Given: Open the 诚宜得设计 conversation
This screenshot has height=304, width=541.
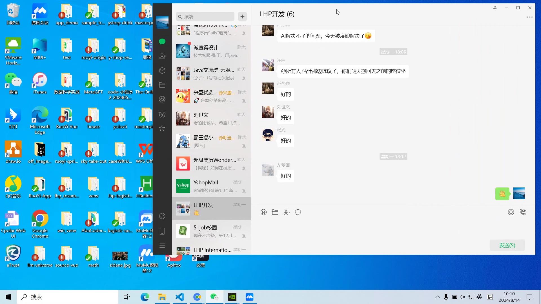Looking at the screenshot, I should click(211, 51).
